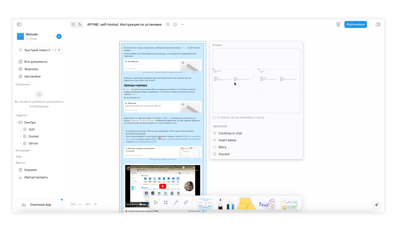Select the link tool

pyautogui.click(x=186, y=202)
